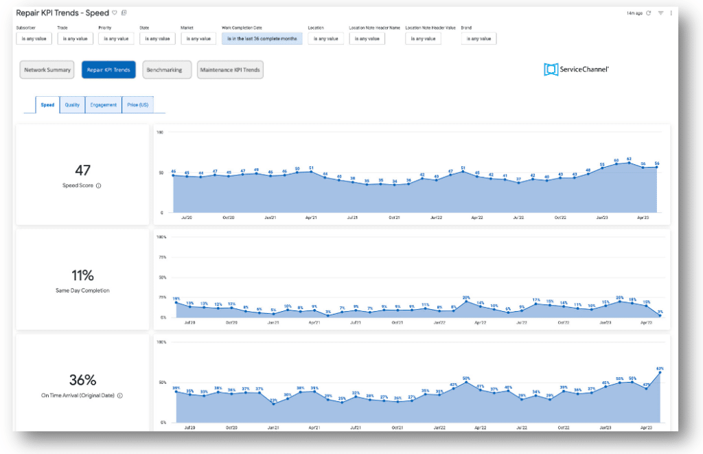
Task: Click the ServiceChannel logo
Action: click(576, 69)
